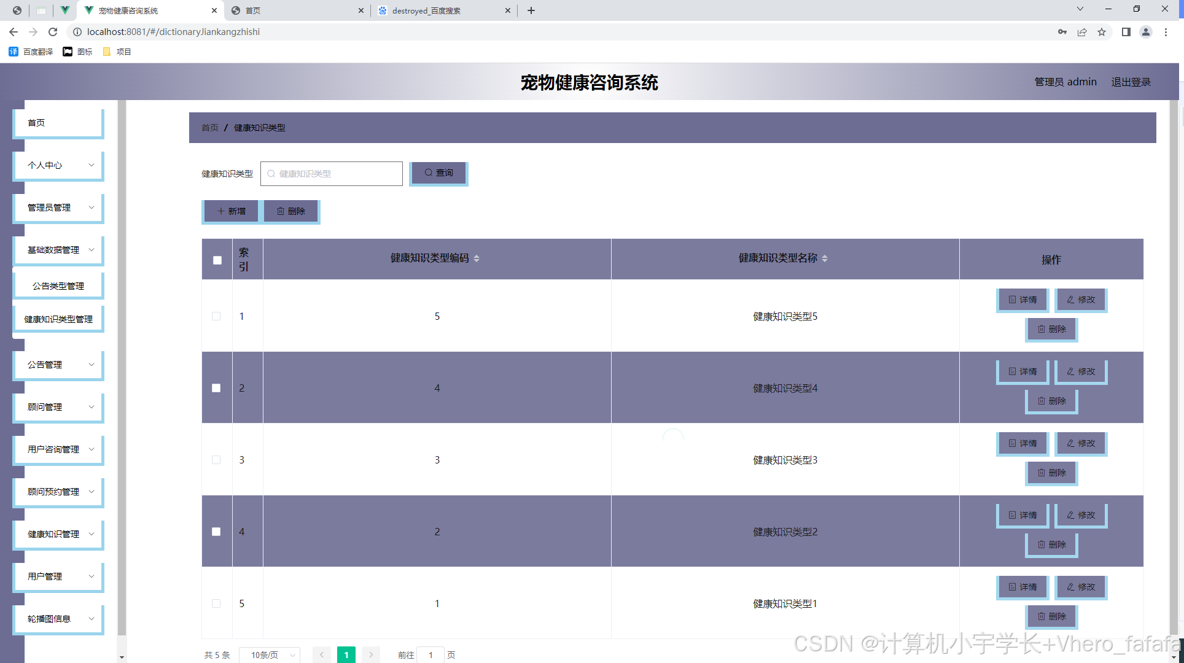The width and height of the screenshot is (1184, 663).
Task: Switch to the destroyed_百度搜索 browser tab
Action: [426, 10]
